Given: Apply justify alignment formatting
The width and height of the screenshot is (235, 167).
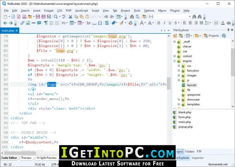Looking at the screenshot, I should [x=201, y=23].
